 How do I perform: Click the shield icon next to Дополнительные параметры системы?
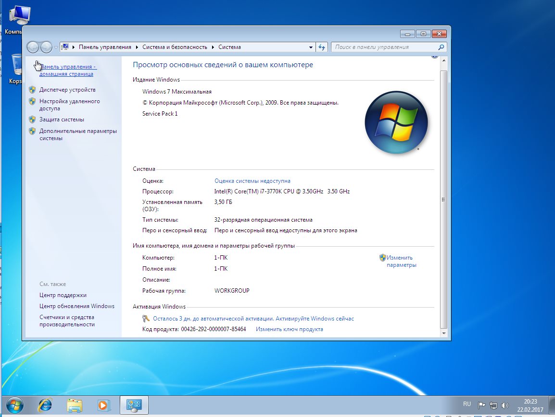(32, 131)
